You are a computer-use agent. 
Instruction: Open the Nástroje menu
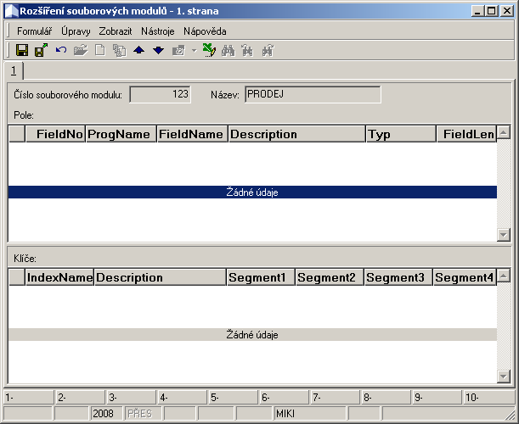(158, 31)
